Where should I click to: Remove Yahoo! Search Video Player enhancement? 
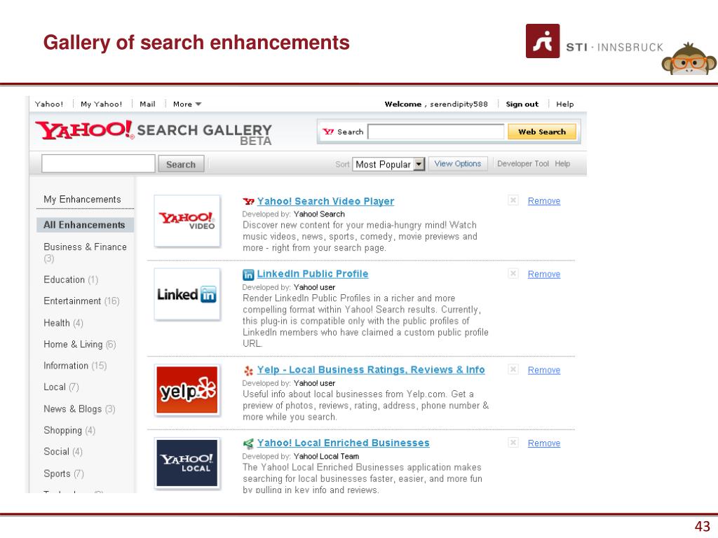click(x=544, y=201)
